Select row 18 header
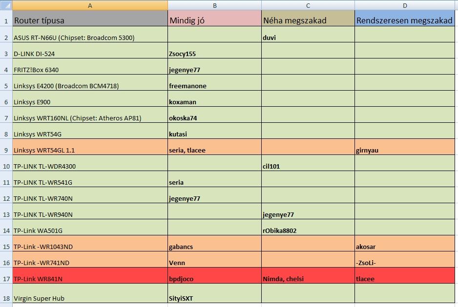The width and height of the screenshot is (458, 307). (x=6, y=293)
